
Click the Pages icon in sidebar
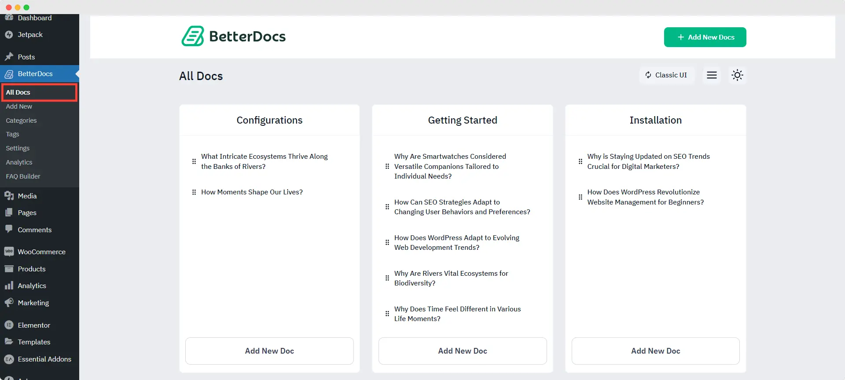tap(9, 212)
